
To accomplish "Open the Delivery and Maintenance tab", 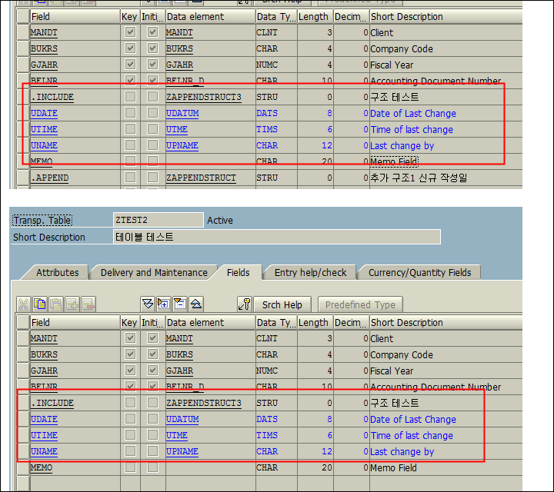I will point(154,272).
